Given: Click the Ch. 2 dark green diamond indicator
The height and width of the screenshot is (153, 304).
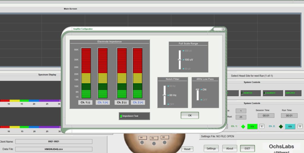Looking at the screenshot, I should tap(281, 126).
